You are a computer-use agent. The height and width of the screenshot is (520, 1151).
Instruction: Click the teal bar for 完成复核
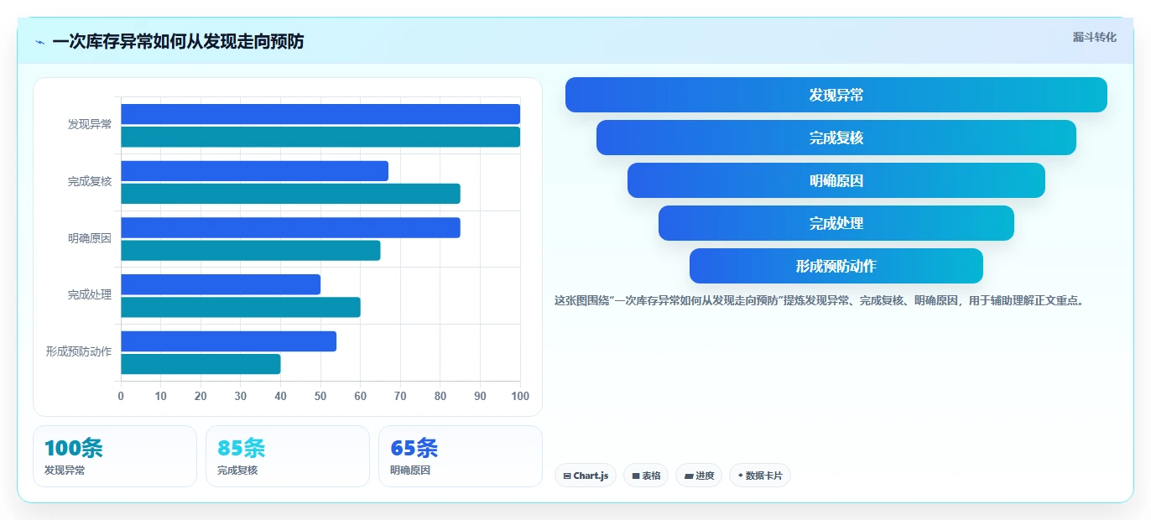tap(290, 194)
